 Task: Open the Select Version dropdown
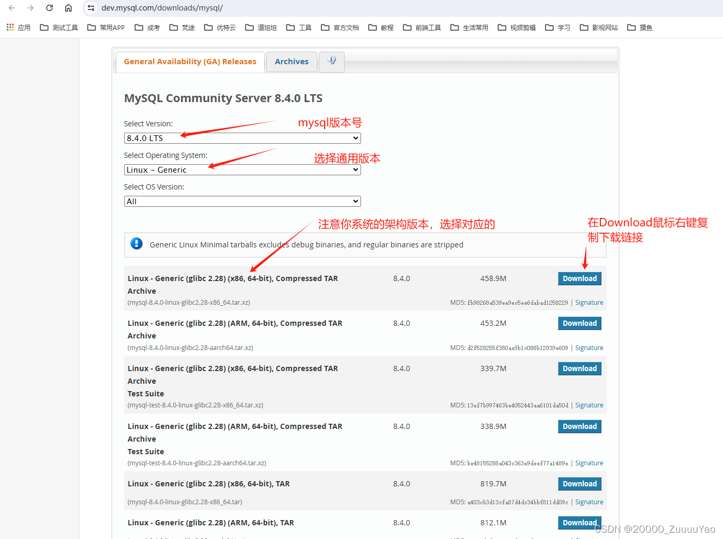pyautogui.click(x=242, y=138)
